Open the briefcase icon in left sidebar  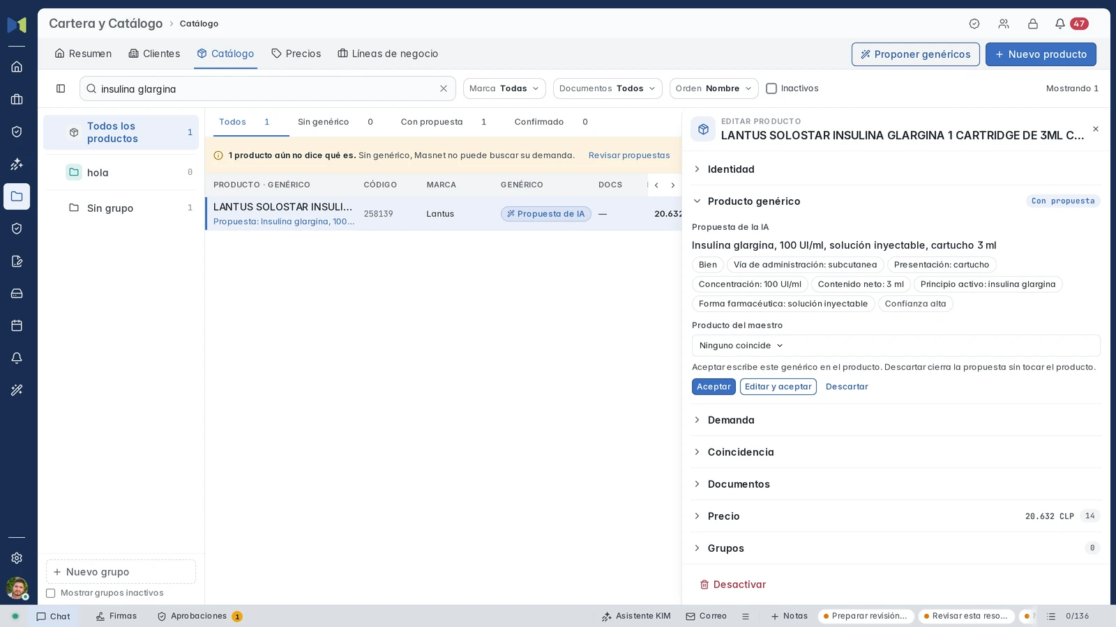[x=17, y=99]
